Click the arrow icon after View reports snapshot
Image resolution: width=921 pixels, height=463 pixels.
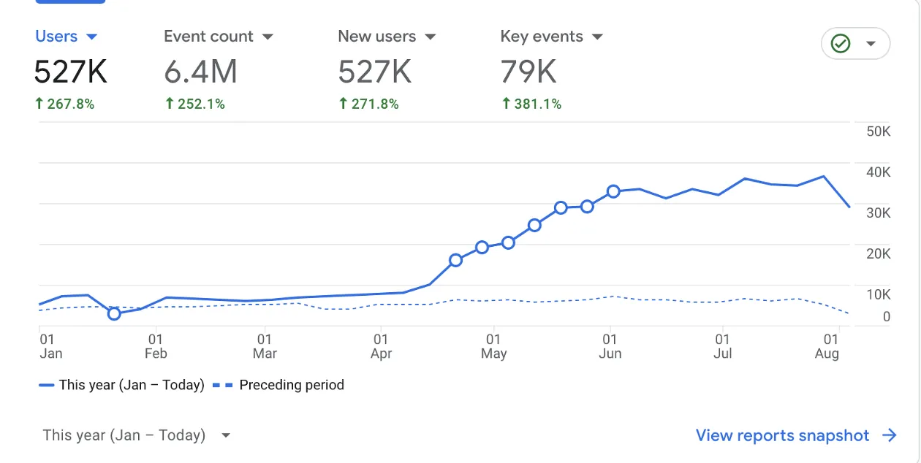point(890,435)
